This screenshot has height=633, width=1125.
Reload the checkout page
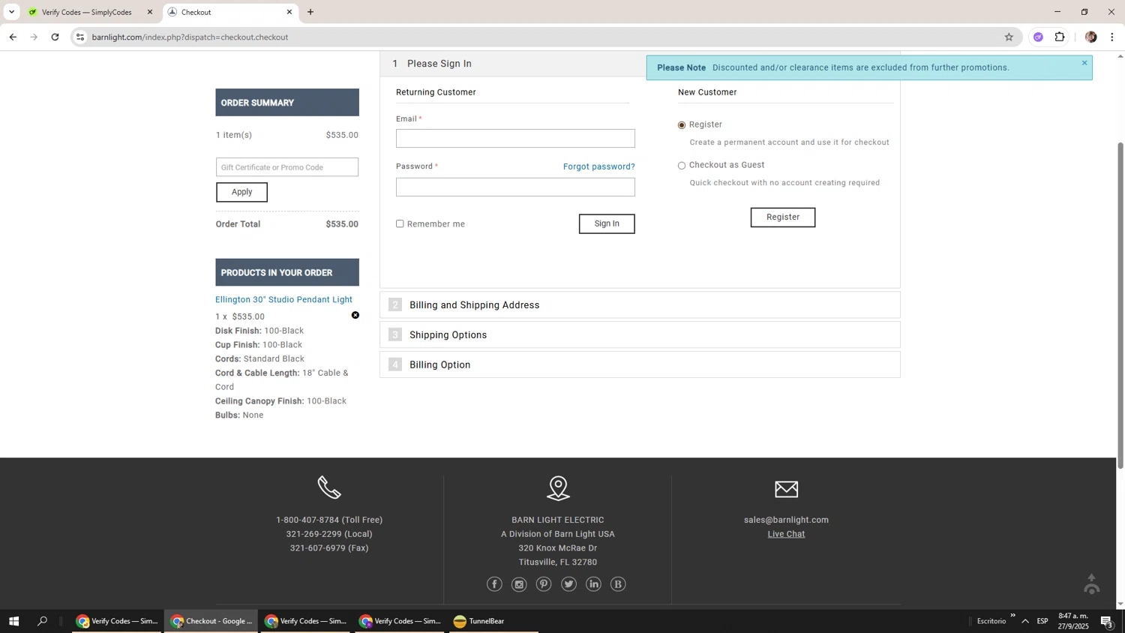[55, 37]
